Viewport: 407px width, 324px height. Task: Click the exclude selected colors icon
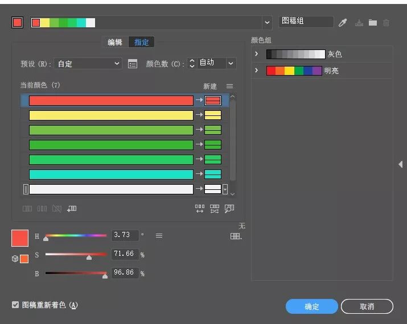(x=56, y=209)
